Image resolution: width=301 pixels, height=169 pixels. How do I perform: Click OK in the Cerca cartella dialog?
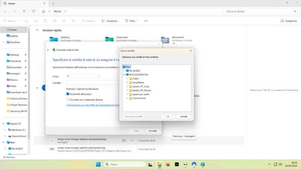168,116
